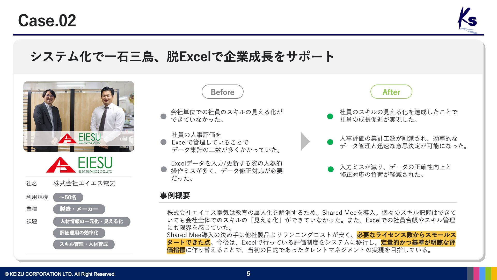497x280 pixels.
Task: Click the EIESU logo overlay on the photo
Action: click(x=79, y=138)
